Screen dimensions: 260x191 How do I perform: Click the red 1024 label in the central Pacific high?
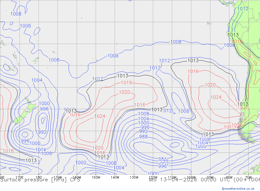[100, 116]
